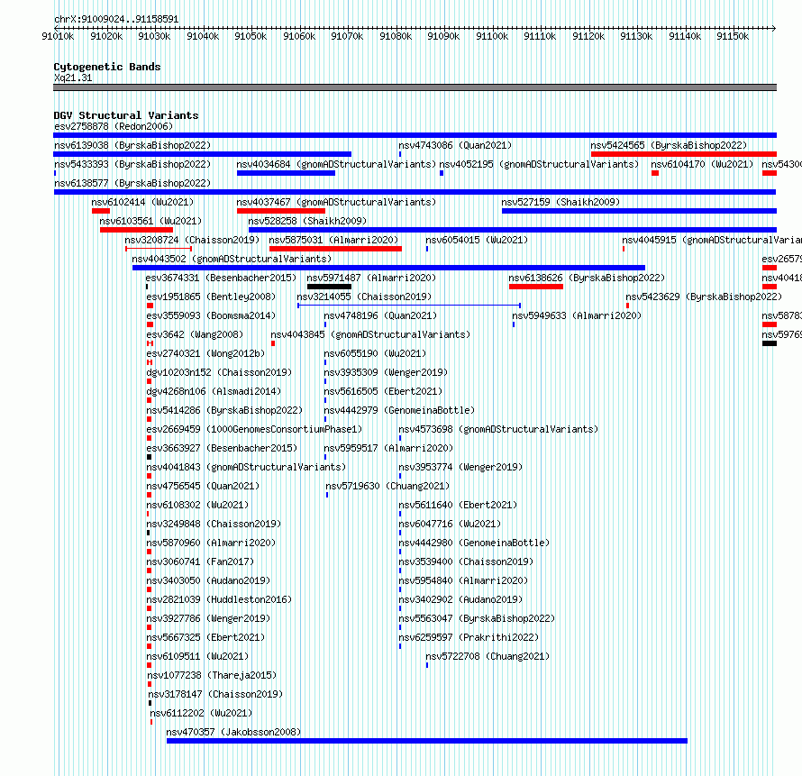Click esv1951865 (Bentley2008) label

click(211, 297)
